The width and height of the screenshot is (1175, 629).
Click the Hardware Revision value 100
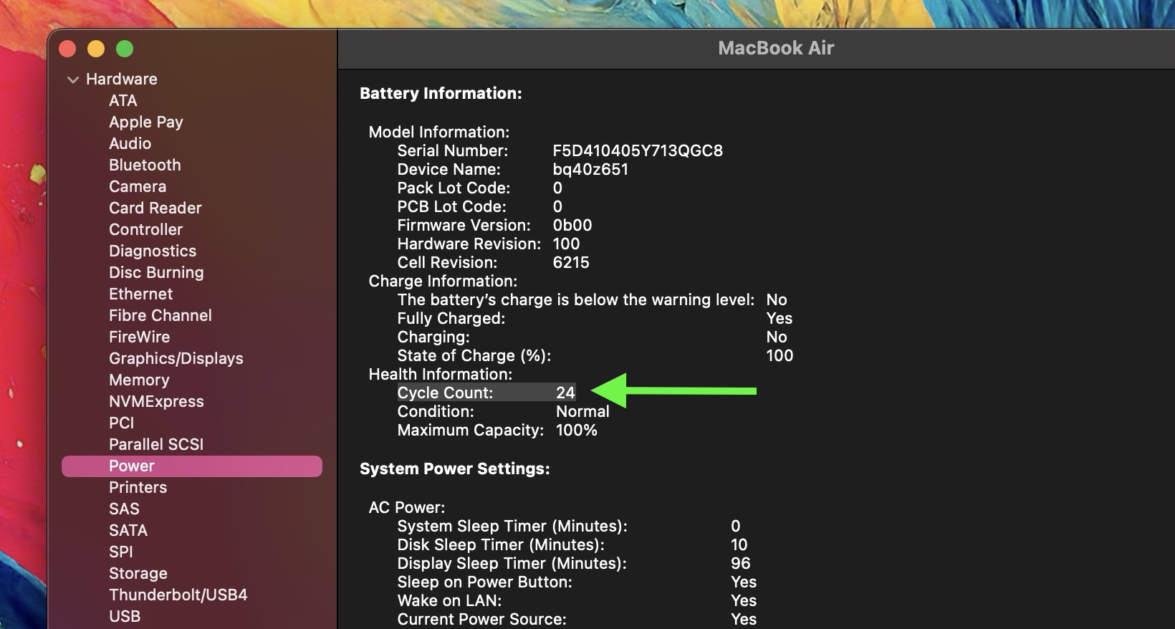(x=566, y=244)
